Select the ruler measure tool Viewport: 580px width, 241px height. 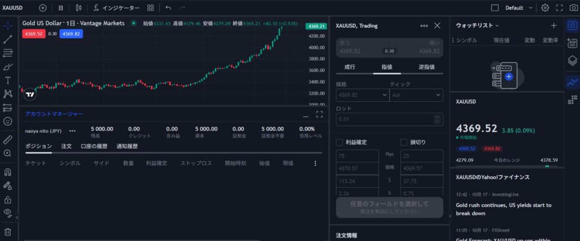pos(8,139)
